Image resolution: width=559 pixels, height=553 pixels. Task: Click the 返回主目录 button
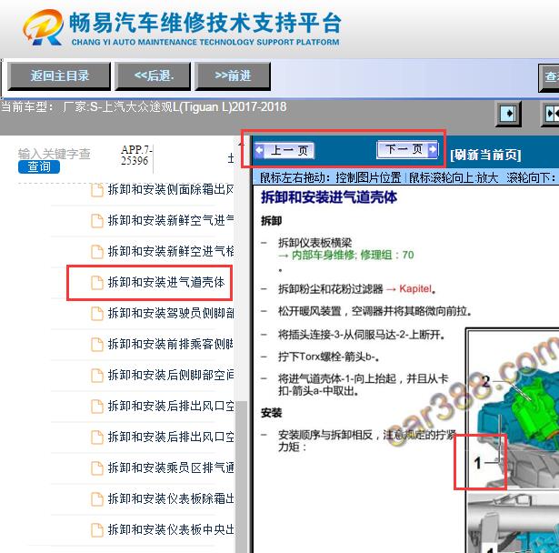pyautogui.click(x=59, y=75)
